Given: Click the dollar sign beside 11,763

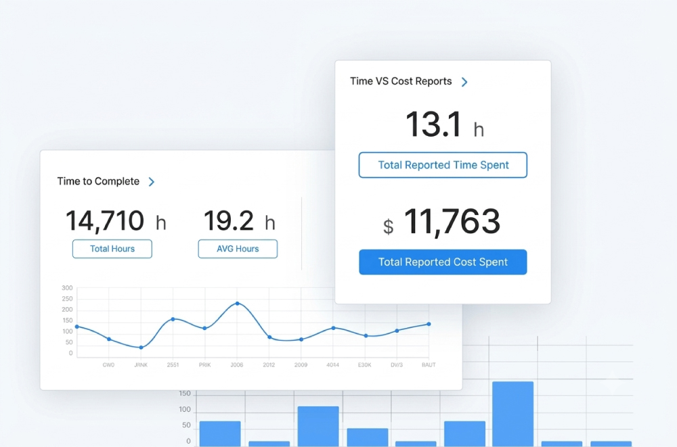Looking at the screenshot, I should tap(389, 227).
